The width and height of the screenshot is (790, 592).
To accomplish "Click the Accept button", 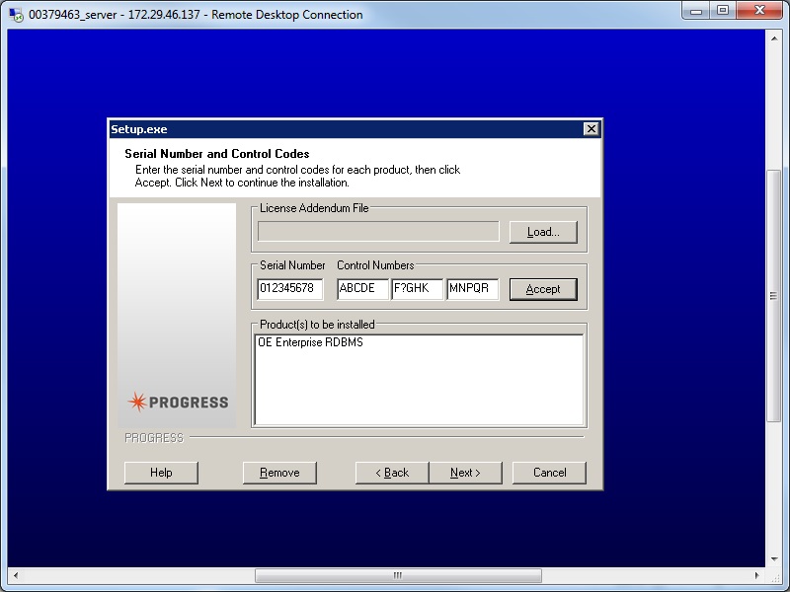I will (x=543, y=289).
